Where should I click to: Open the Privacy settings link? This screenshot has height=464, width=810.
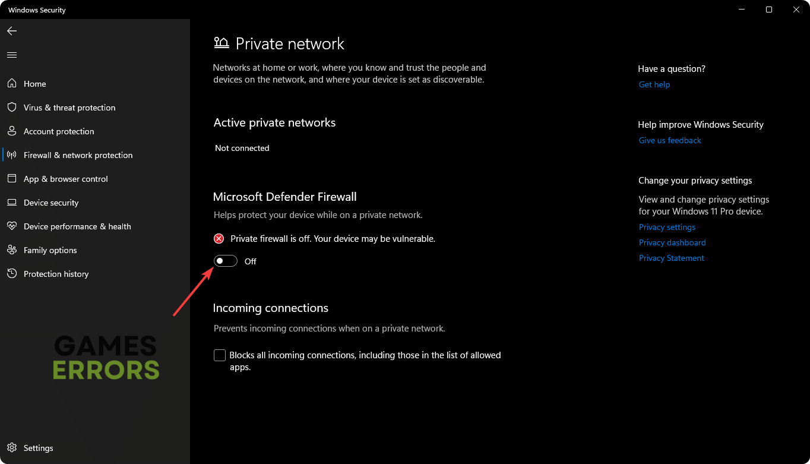pyautogui.click(x=667, y=227)
